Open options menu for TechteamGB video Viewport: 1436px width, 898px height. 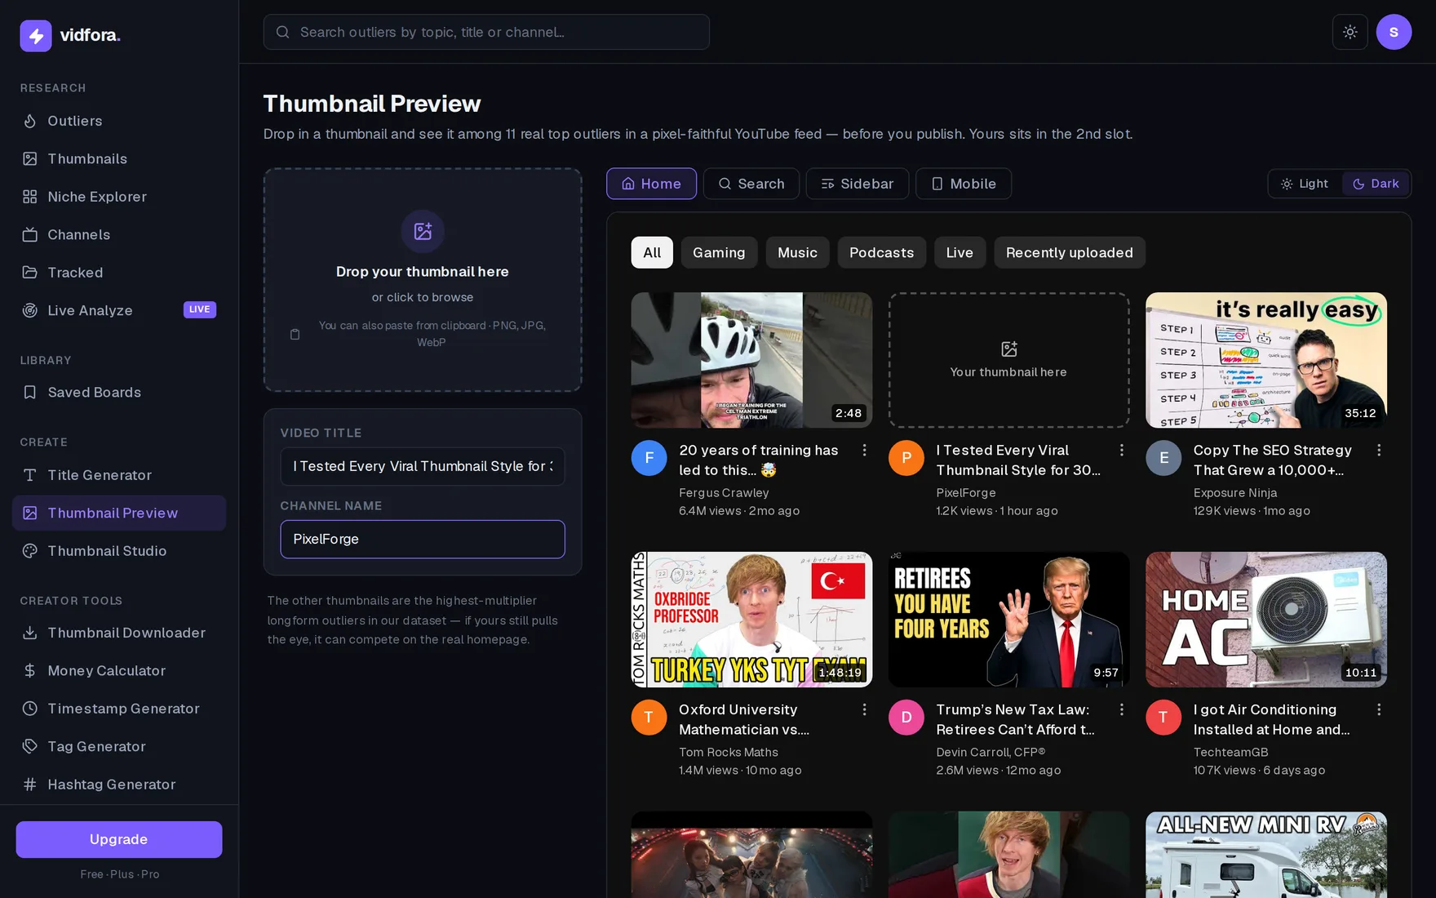pyautogui.click(x=1378, y=710)
